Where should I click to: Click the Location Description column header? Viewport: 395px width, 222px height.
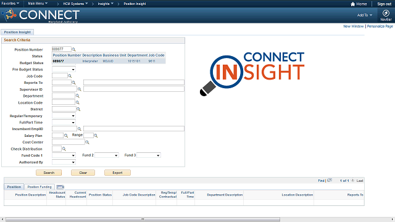click(x=297, y=195)
